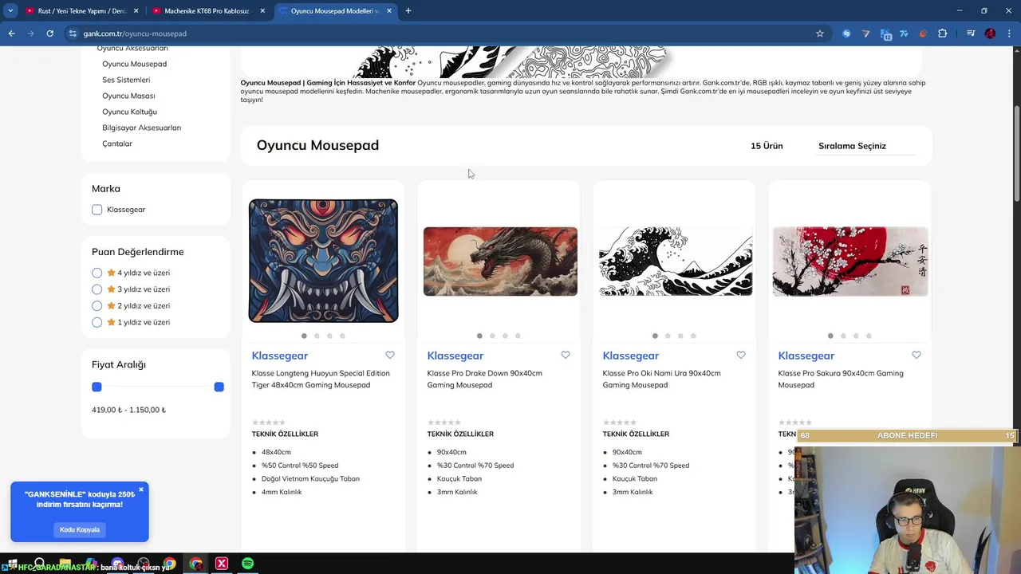Select the Oyuncu Mousepad Modelleri tab
1021x574 pixels.
(335, 11)
